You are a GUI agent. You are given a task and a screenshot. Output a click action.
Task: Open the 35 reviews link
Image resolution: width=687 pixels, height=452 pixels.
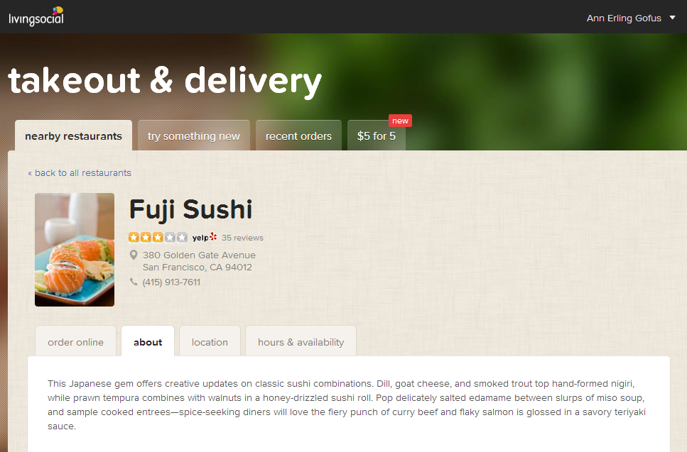point(242,238)
